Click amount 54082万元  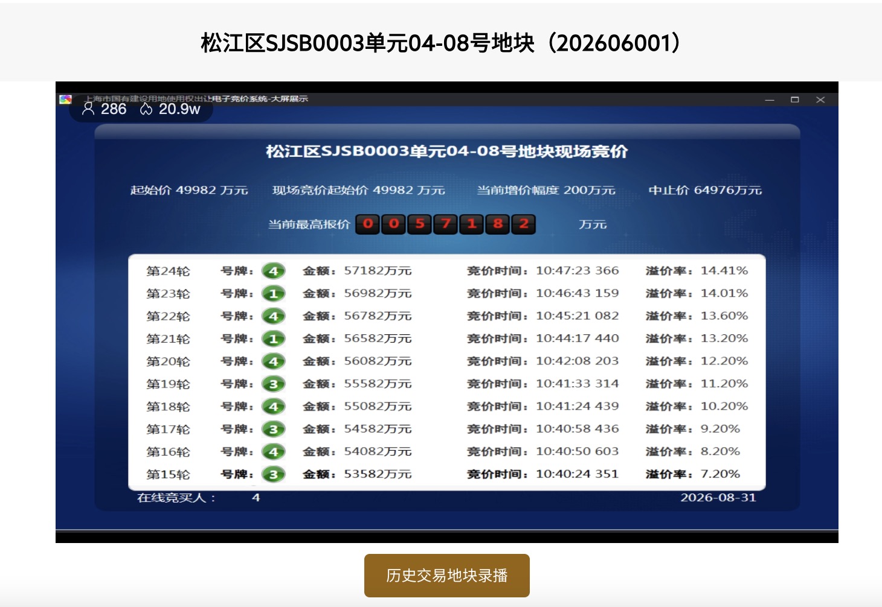(378, 451)
